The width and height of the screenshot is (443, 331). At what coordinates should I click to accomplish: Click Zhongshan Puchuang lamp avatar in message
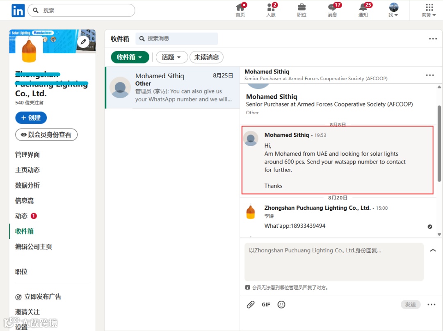tap(251, 212)
